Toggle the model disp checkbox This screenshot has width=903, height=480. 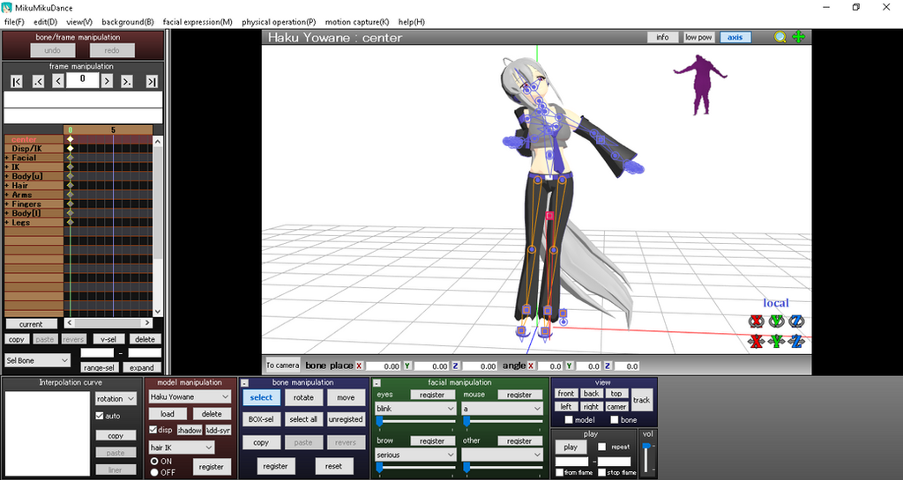(153, 430)
